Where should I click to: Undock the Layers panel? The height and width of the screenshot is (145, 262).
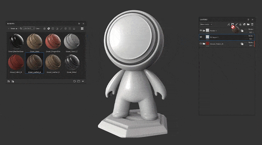pyautogui.click(x=248, y=19)
